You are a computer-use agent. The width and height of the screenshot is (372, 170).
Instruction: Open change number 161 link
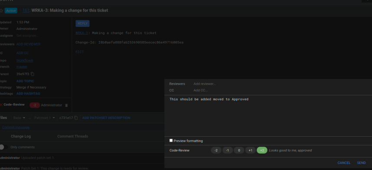[26, 10]
